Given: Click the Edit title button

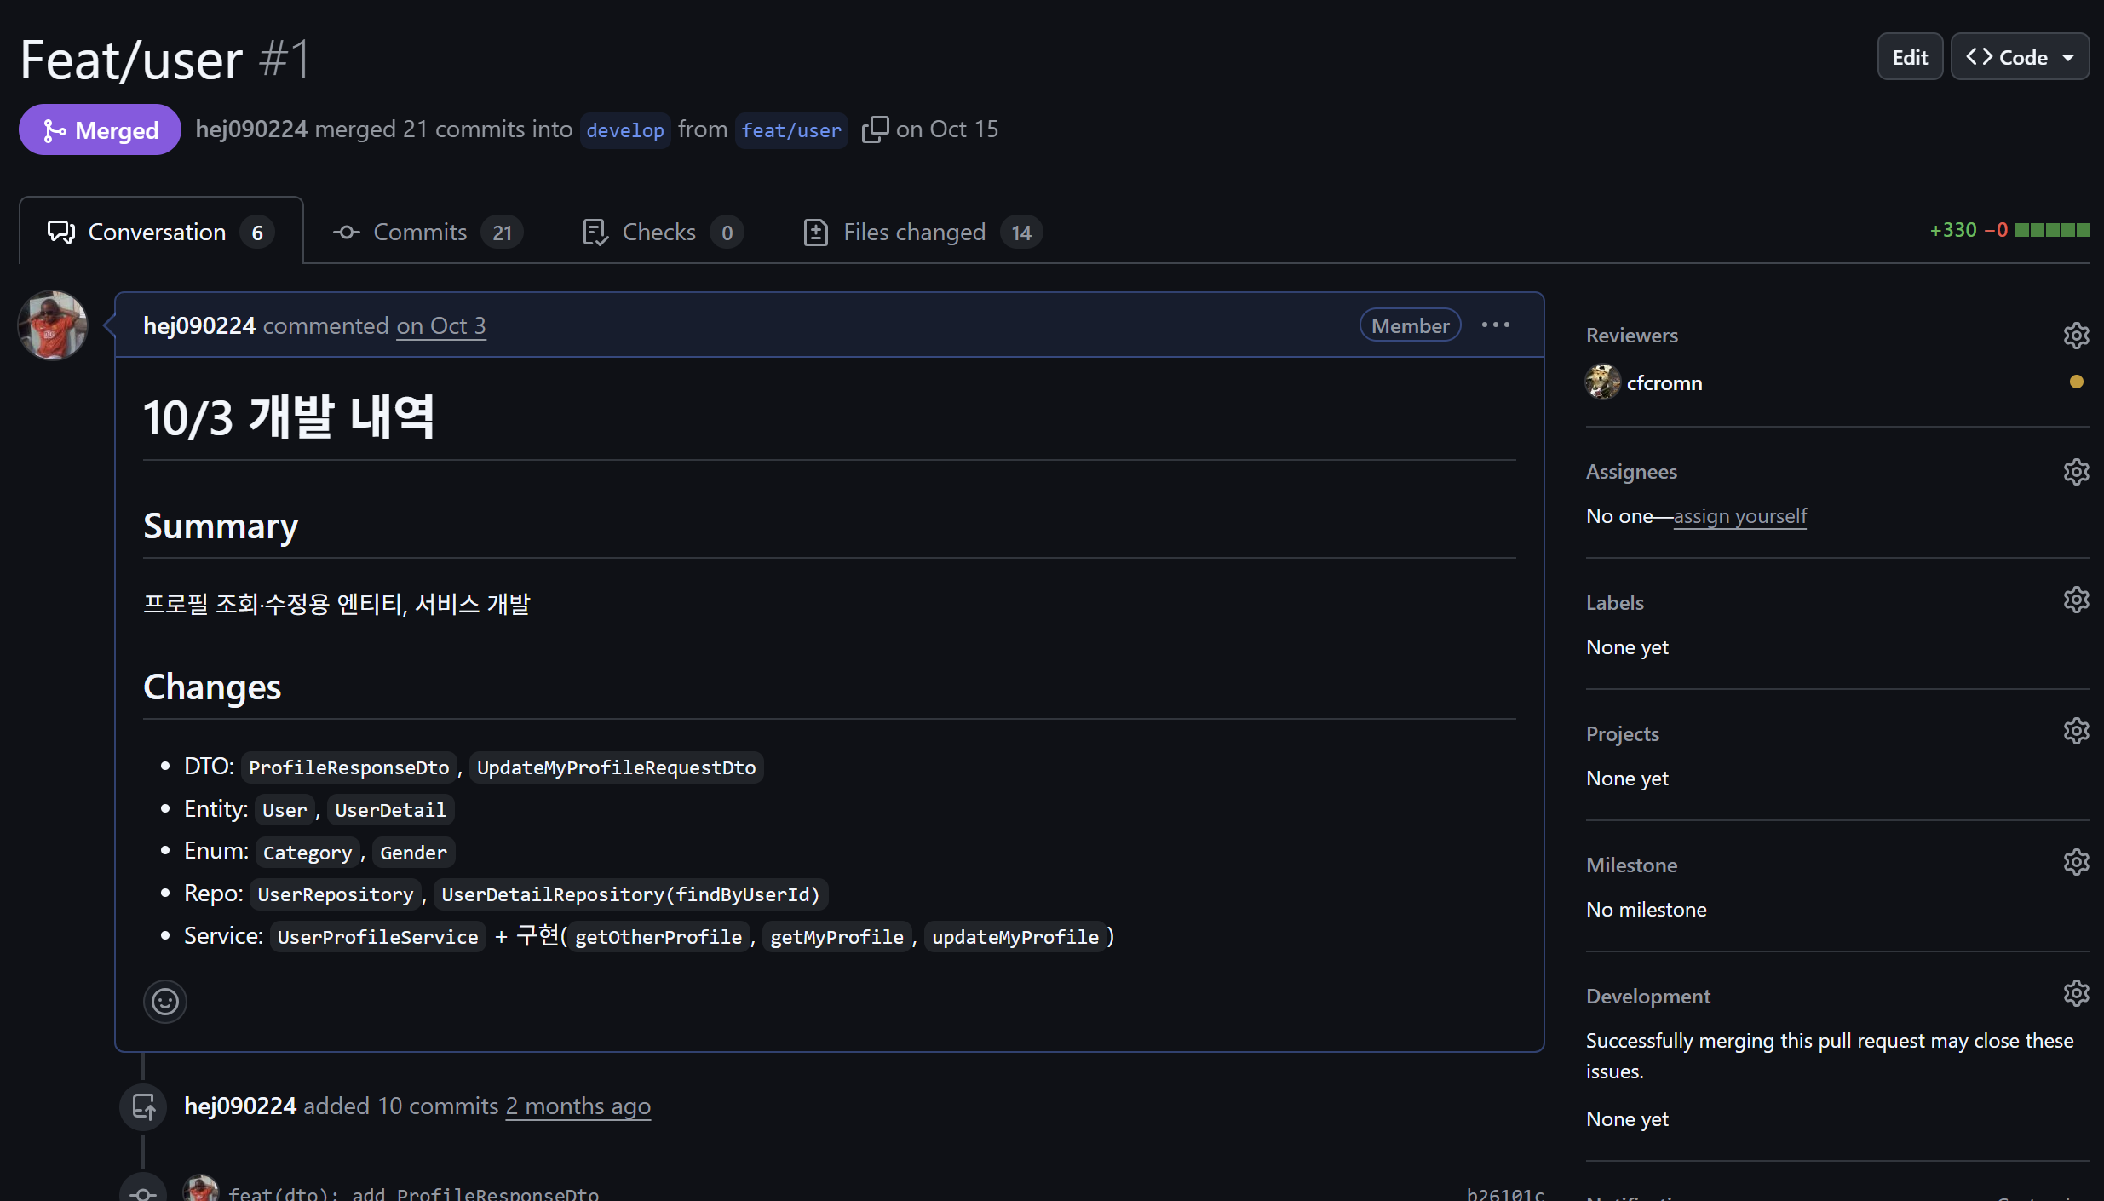Looking at the screenshot, I should 1909,57.
